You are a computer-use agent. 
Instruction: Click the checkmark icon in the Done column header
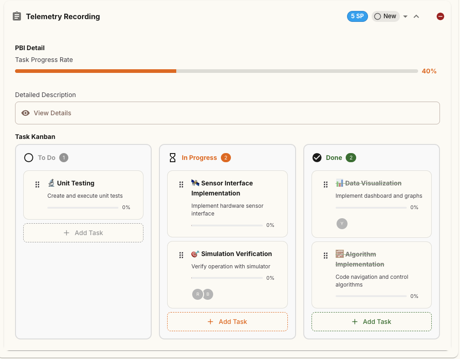pos(317,157)
